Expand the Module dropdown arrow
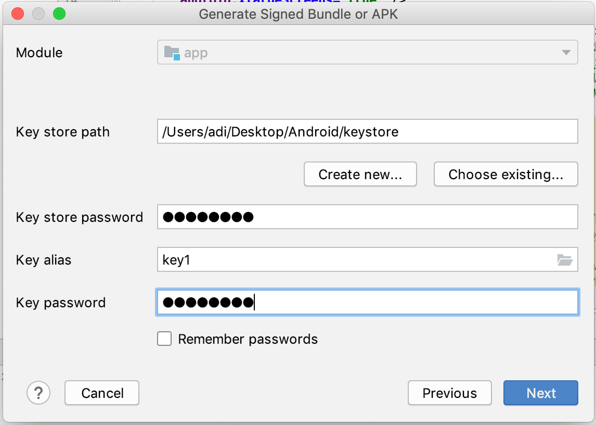Image resolution: width=596 pixels, height=425 pixels. point(566,53)
